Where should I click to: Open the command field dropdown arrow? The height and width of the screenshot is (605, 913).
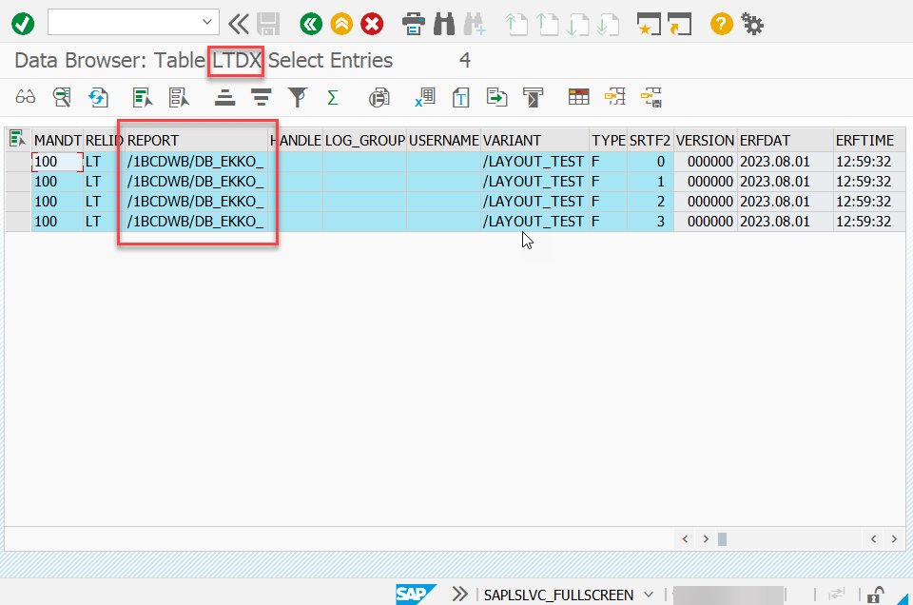tap(207, 22)
